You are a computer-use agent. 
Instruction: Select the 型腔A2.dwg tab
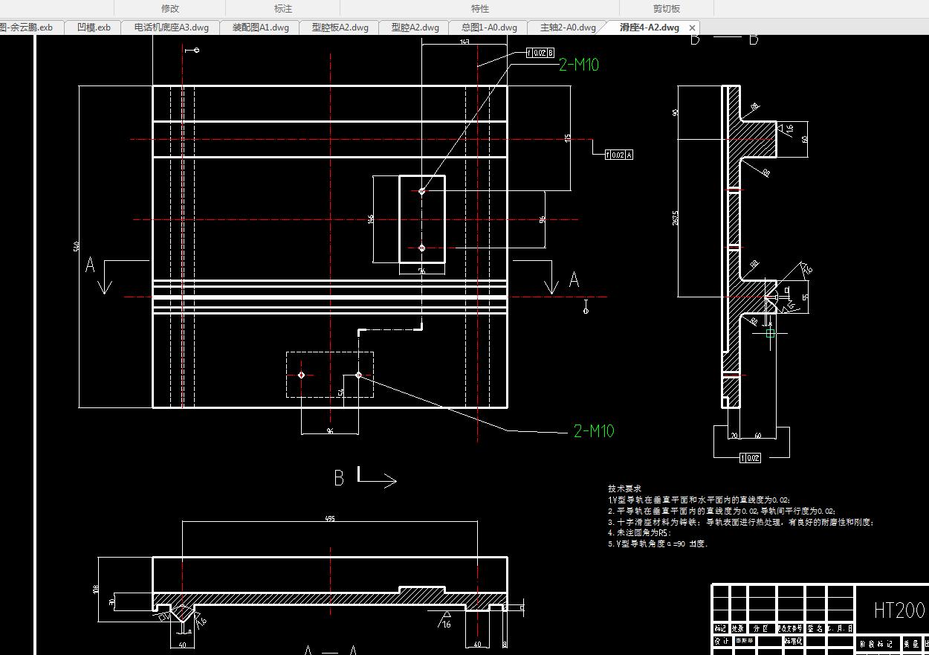pos(415,28)
